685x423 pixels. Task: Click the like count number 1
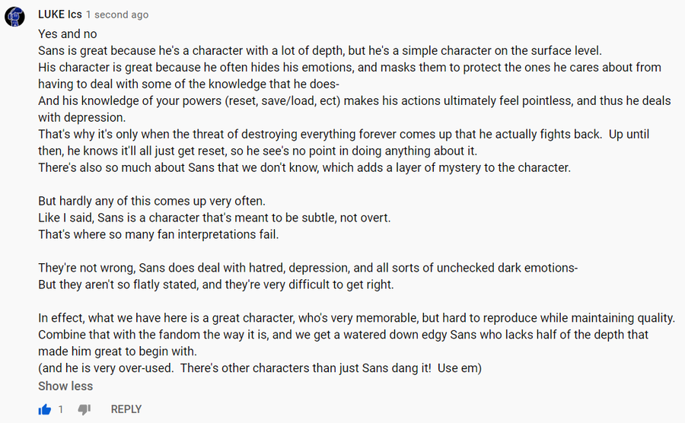(x=61, y=409)
